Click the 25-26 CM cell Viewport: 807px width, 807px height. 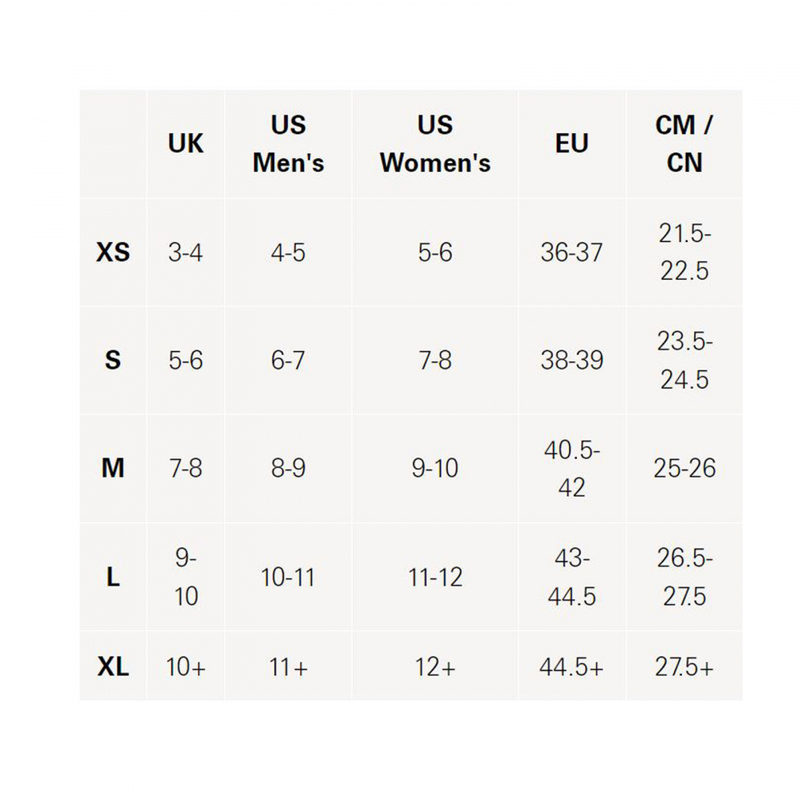(684, 468)
